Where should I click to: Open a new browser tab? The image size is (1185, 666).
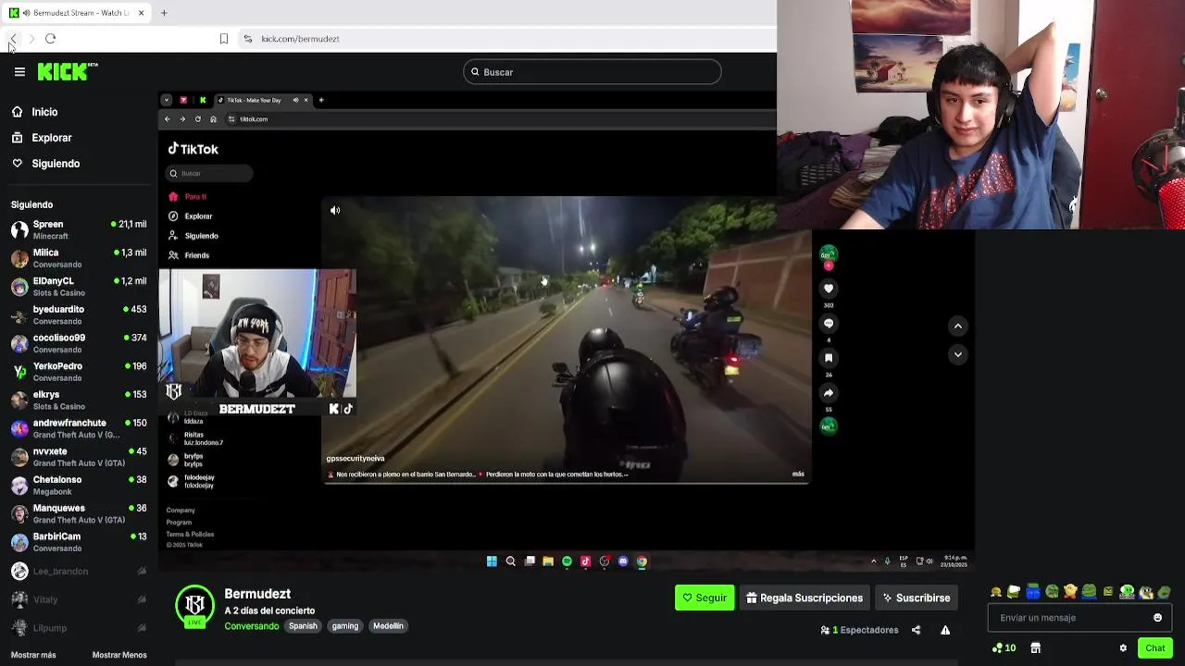(x=164, y=13)
